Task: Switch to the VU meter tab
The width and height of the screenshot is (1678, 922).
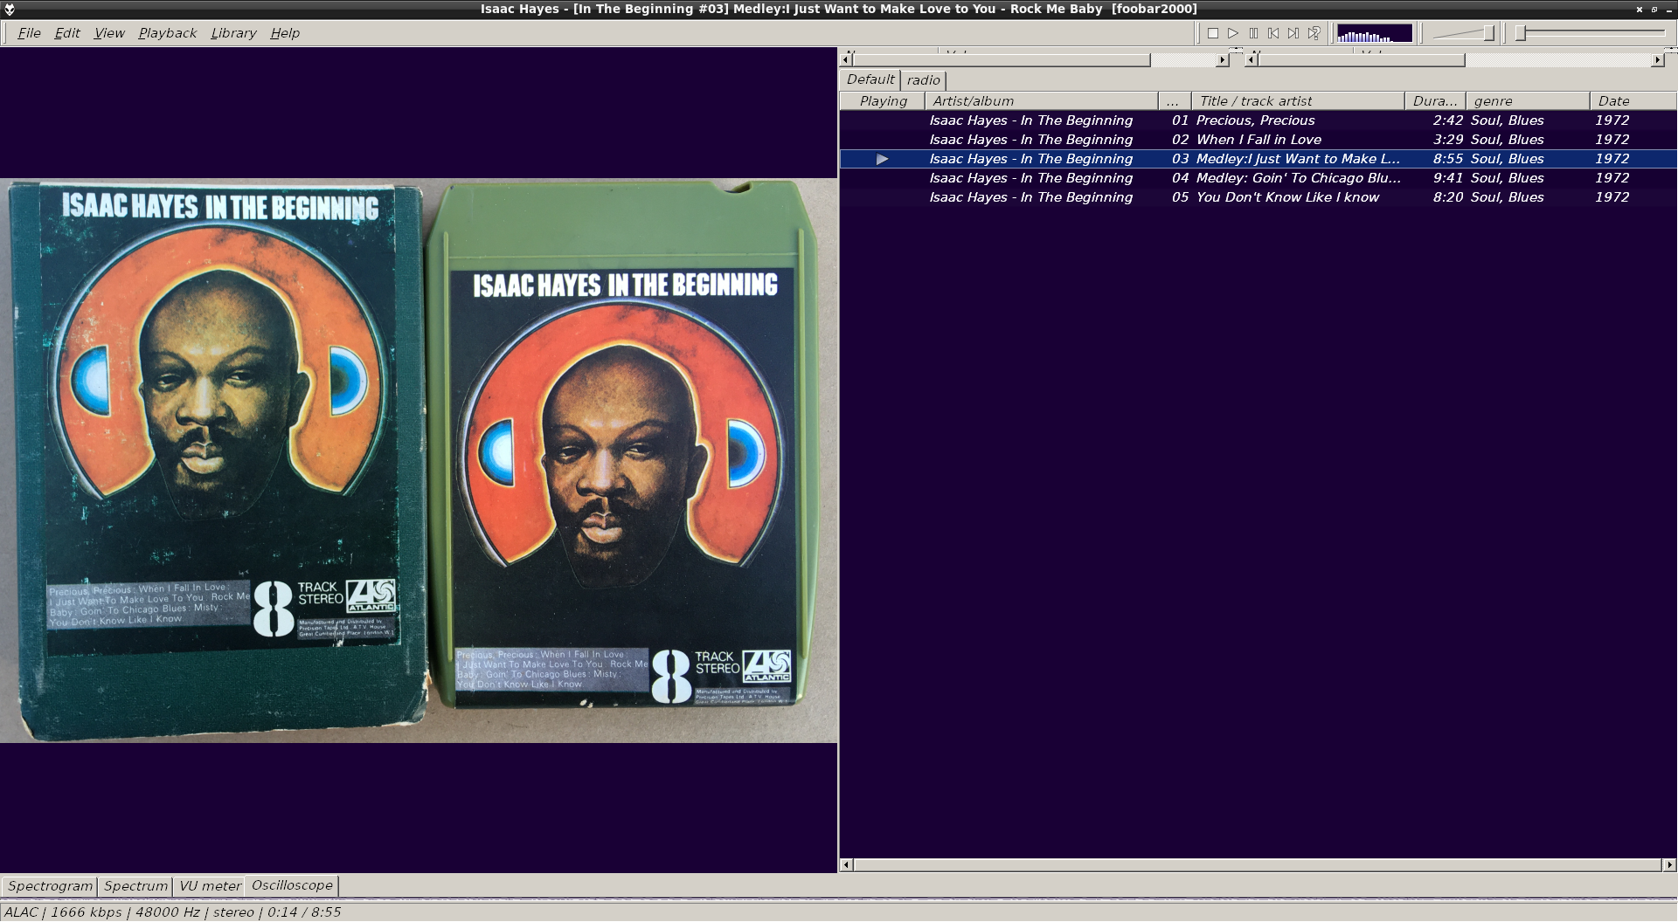Action: 210,886
